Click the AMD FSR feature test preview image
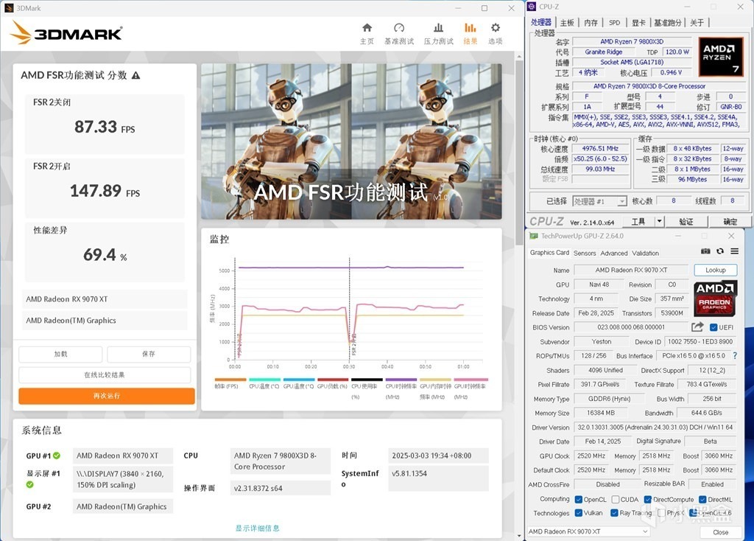Viewport: 754px width, 541px height. [x=351, y=142]
